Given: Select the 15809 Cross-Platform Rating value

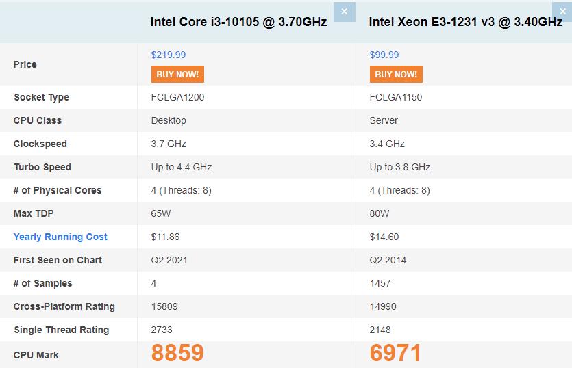Looking at the screenshot, I should click(165, 306).
